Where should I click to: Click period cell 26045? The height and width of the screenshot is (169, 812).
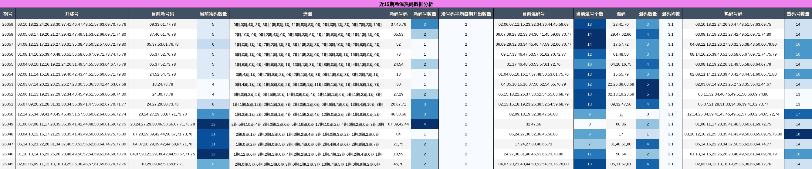8,164
